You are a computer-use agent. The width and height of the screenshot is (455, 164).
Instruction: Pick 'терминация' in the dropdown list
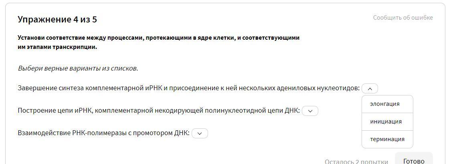[387, 139]
